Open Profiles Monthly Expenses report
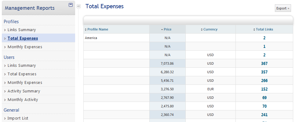This screenshot has width=299, height=122. [25, 47]
